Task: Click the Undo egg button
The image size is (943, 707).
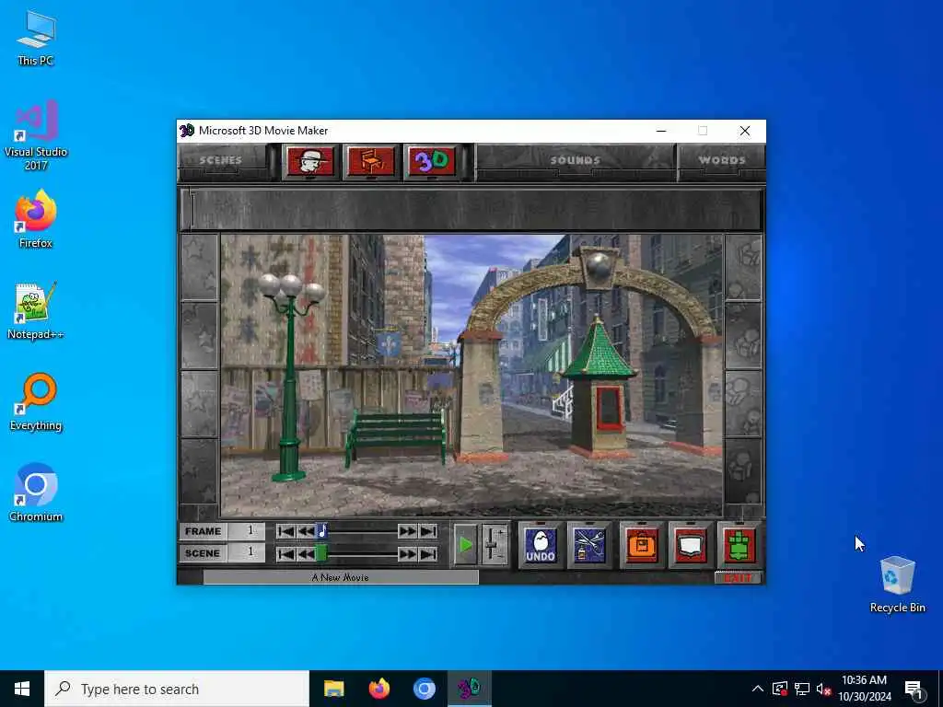Action: 540,545
